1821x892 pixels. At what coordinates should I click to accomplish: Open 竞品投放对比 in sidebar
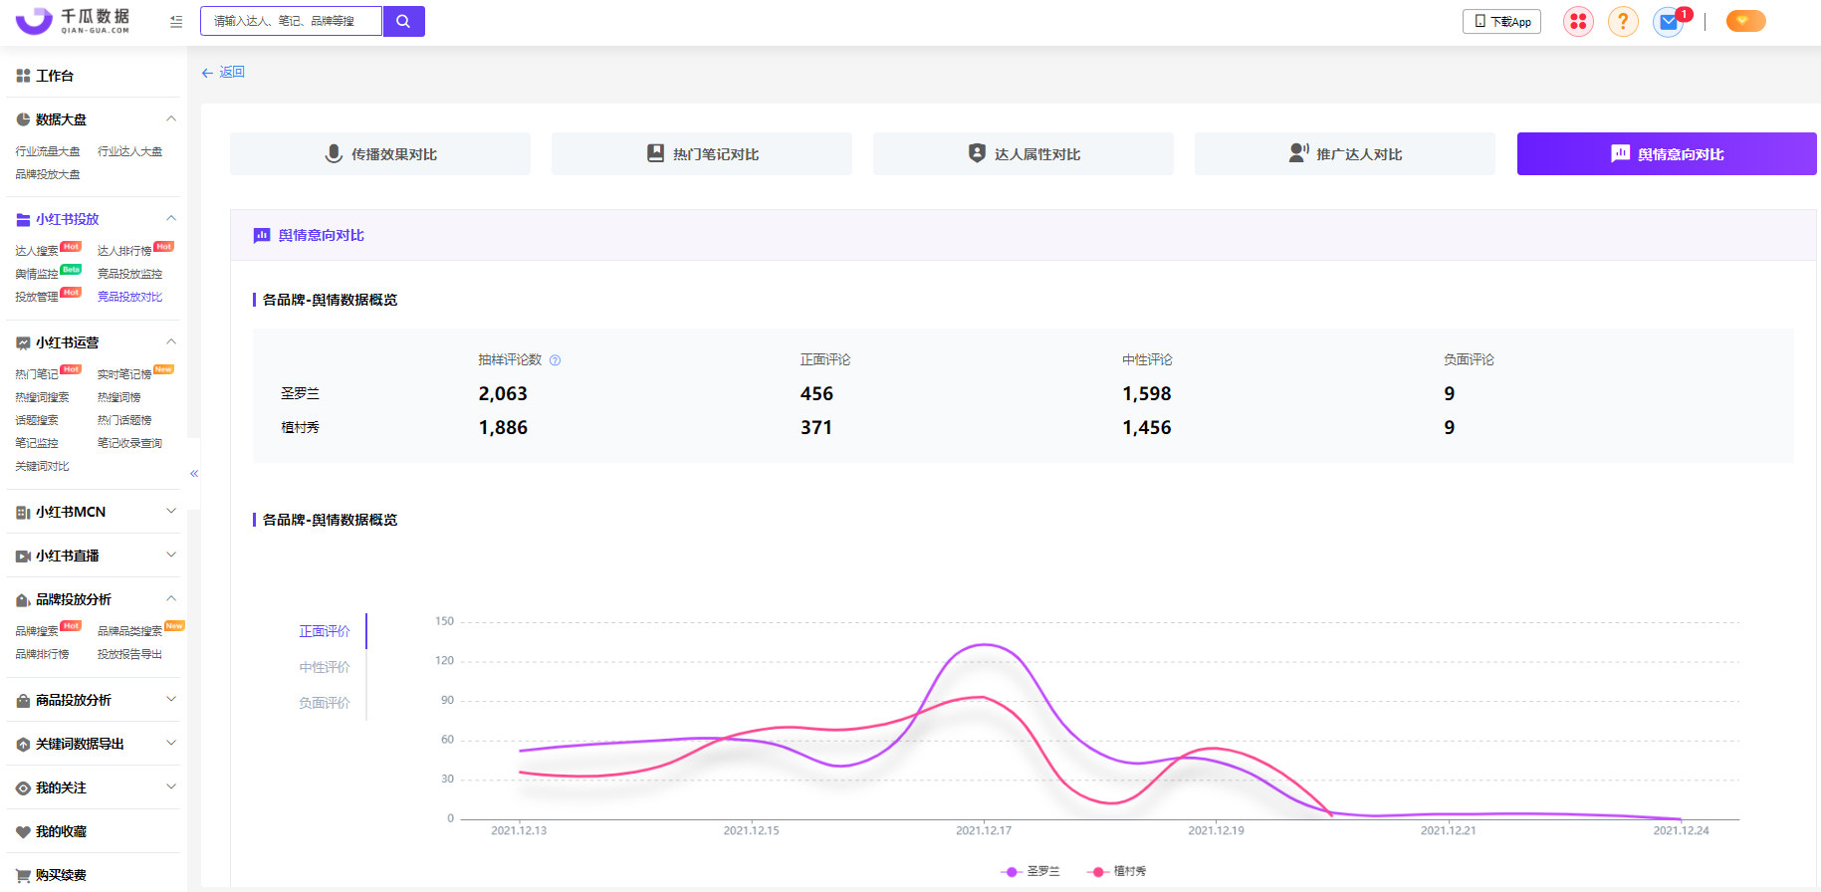coord(129,297)
